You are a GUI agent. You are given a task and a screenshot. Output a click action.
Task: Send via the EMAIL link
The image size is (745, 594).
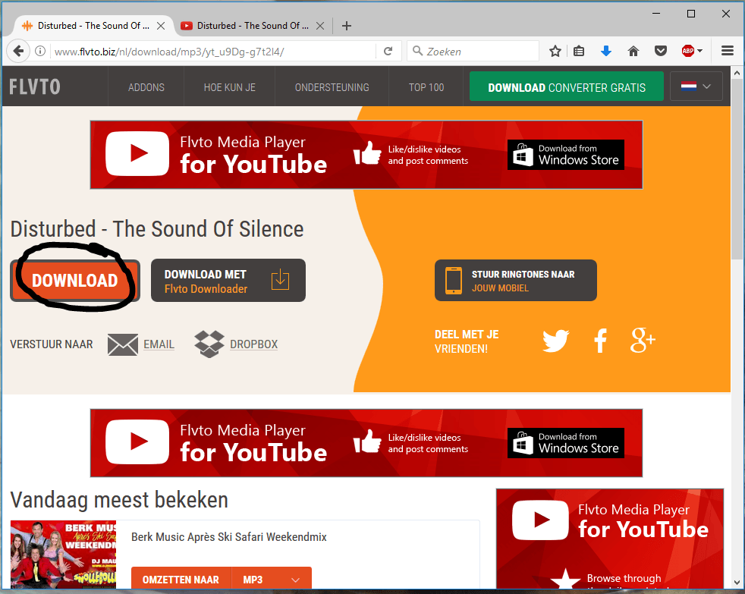159,344
